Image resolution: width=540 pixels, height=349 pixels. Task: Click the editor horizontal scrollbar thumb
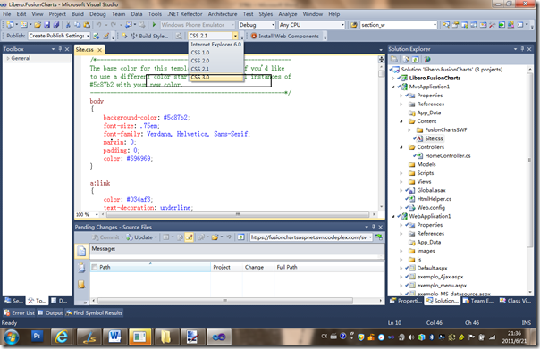[x=237, y=214]
